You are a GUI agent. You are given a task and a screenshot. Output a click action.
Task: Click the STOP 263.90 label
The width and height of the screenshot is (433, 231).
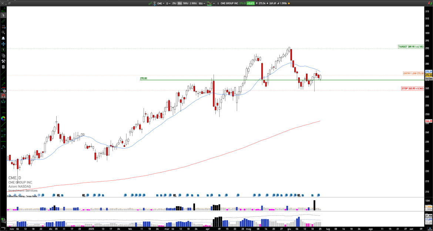click(x=412, y=88)
